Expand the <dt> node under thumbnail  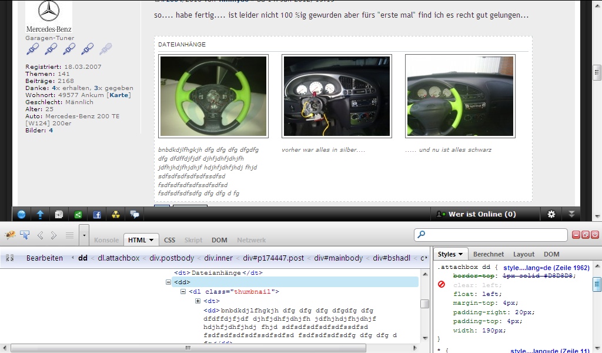(198, 301)
